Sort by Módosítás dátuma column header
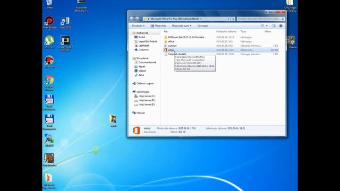 (x=226, y=32)
